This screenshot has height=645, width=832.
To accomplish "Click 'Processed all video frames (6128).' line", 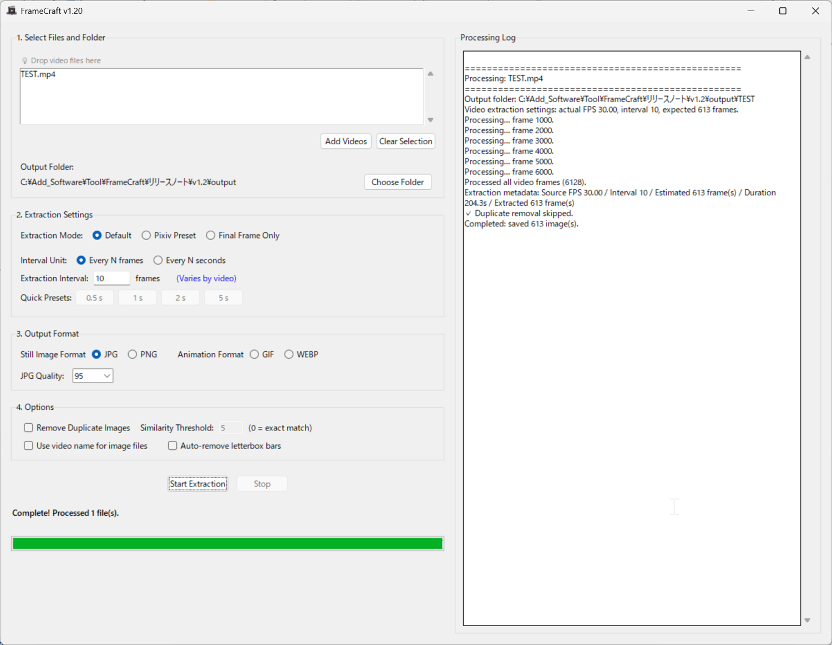I will pos(525,182).
